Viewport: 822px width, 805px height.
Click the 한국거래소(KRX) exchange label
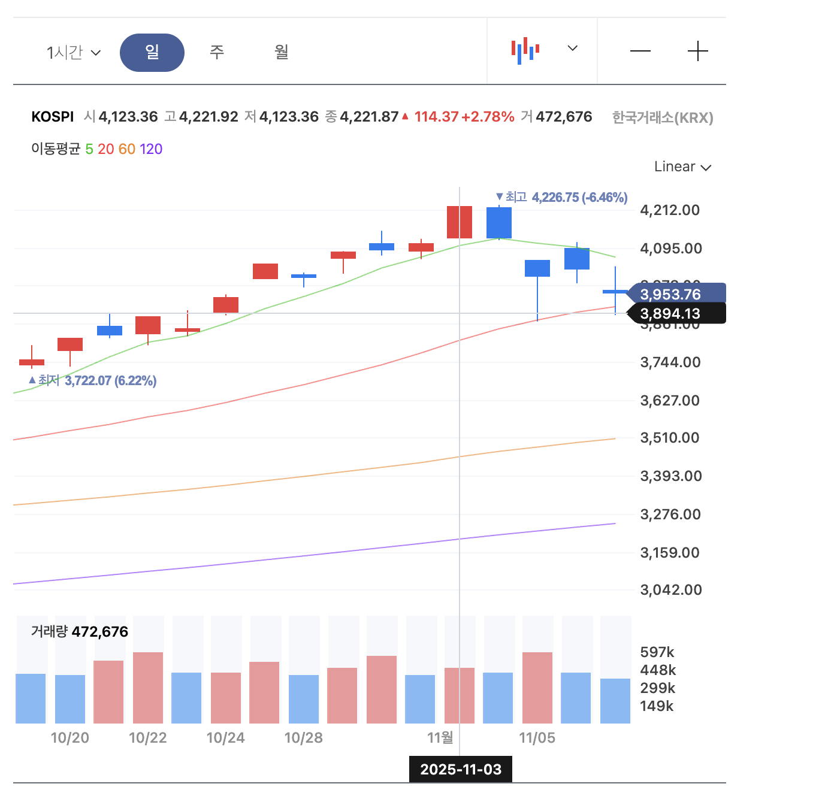coord(663,117)
